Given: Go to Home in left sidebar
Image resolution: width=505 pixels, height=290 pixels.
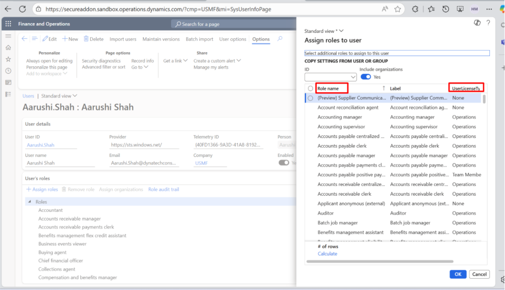Looking at the screenshot, I should coord(9,47).
